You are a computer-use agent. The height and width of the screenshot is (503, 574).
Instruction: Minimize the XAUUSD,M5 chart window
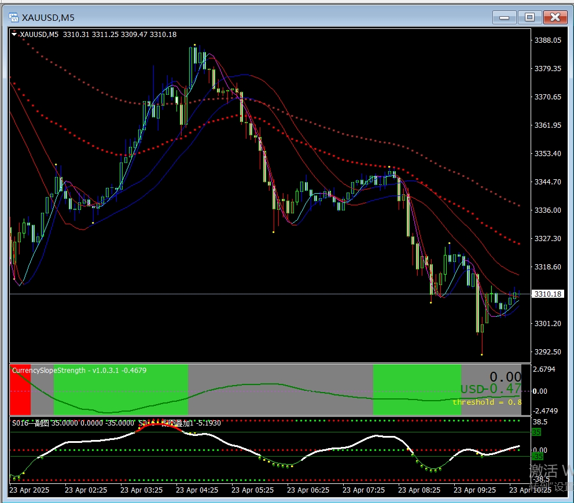tap(504, 17)
